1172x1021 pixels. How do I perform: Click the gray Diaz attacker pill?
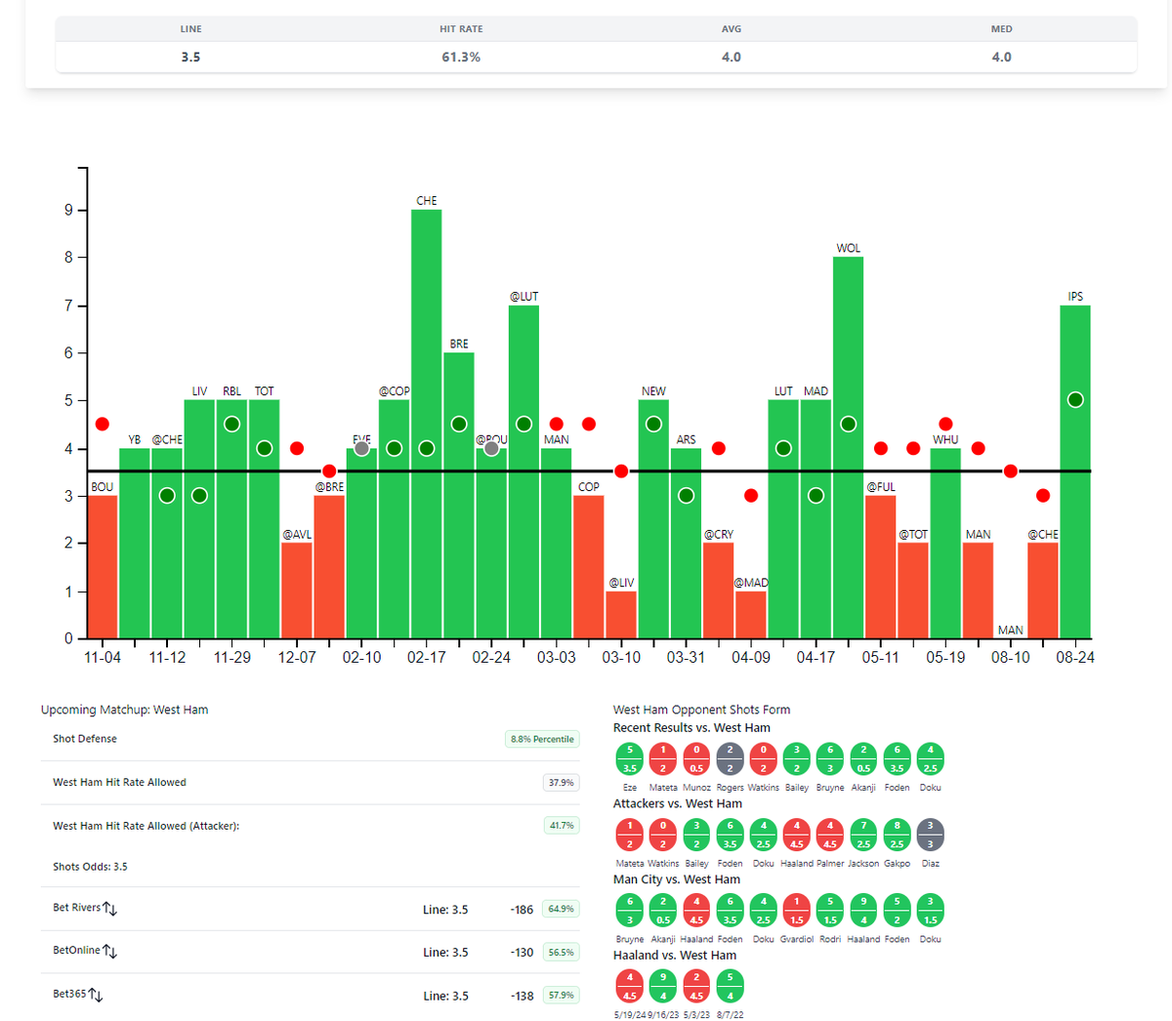click(x=930, y=836)
